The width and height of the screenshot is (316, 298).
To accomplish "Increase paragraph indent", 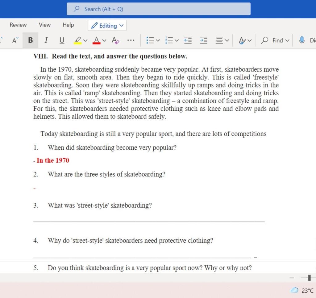I will 204,40.
